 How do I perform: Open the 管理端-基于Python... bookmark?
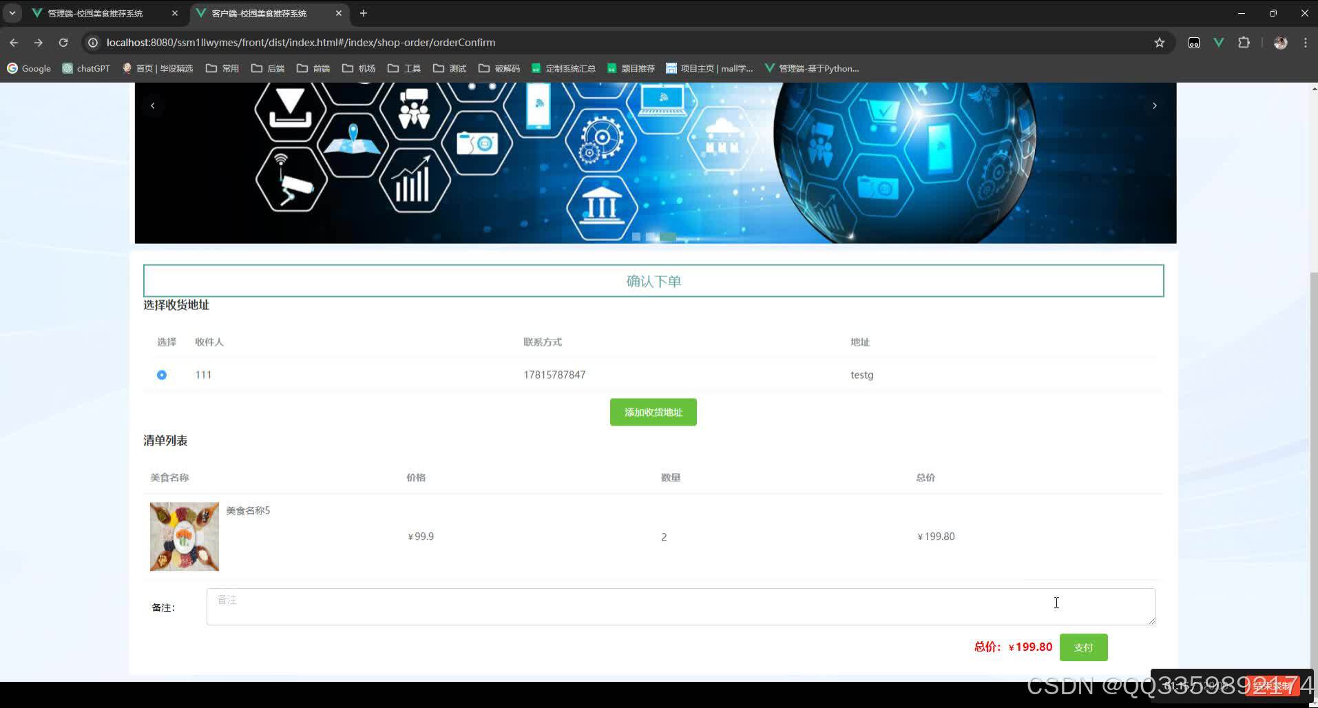812,68
